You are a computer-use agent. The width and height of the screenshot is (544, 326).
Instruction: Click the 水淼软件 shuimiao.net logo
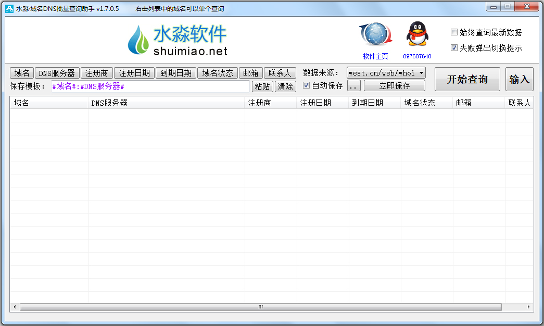pyautogui.click(x=178, y=40)
